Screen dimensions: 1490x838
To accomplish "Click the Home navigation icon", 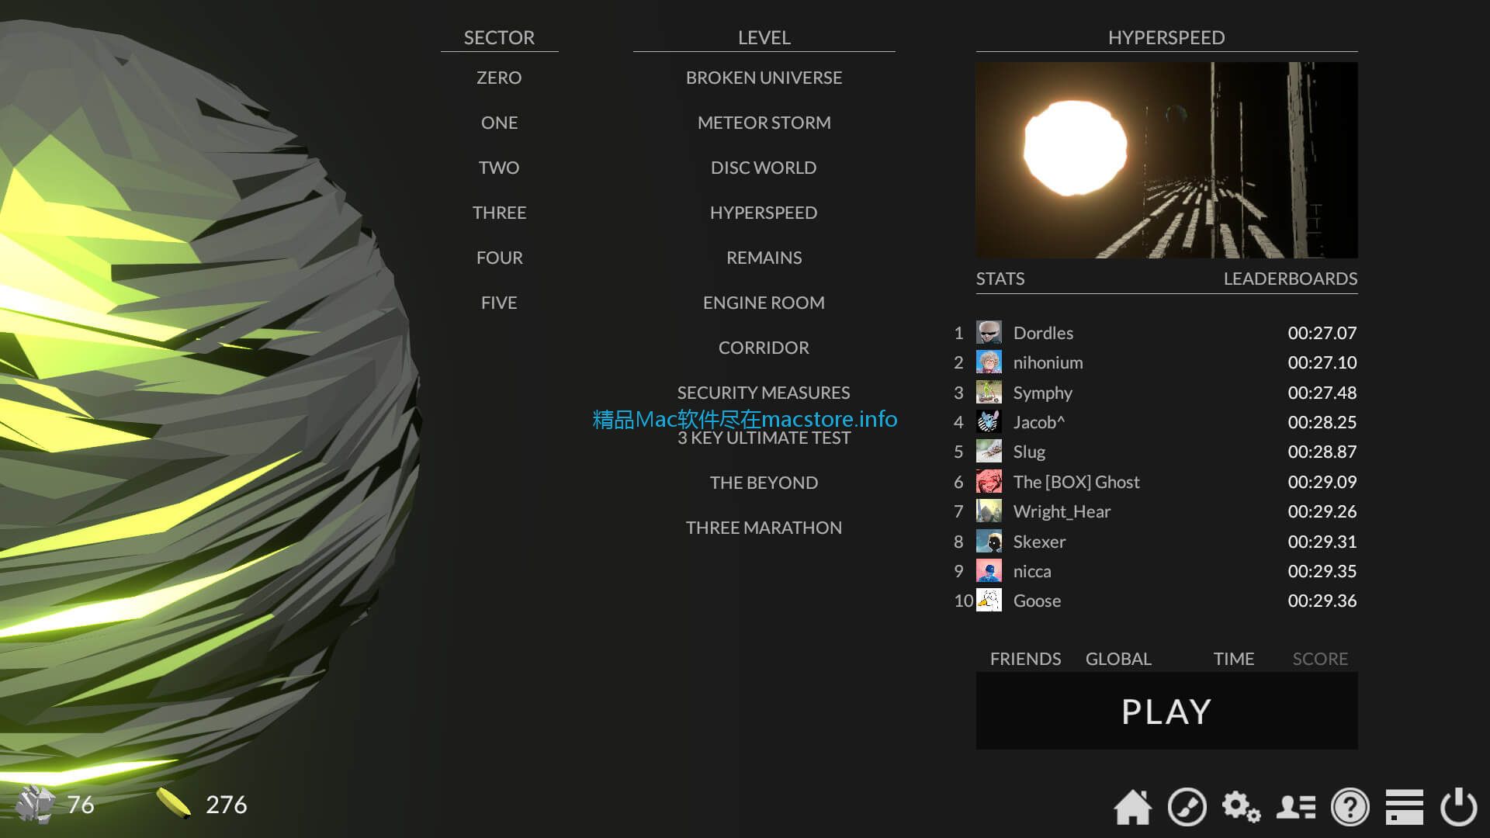I will click(x=1133, y=806).
